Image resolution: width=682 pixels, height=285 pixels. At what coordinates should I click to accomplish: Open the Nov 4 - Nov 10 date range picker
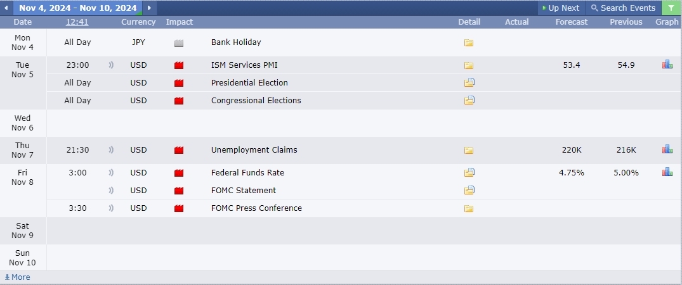(78, 8)
